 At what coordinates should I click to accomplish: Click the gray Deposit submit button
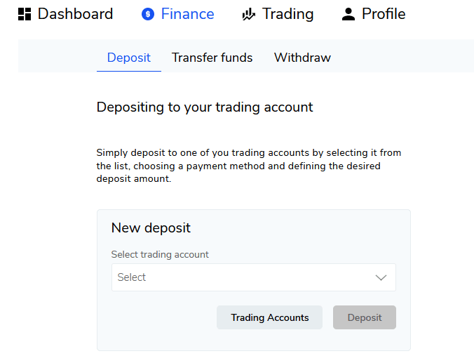tap(365, 317)
